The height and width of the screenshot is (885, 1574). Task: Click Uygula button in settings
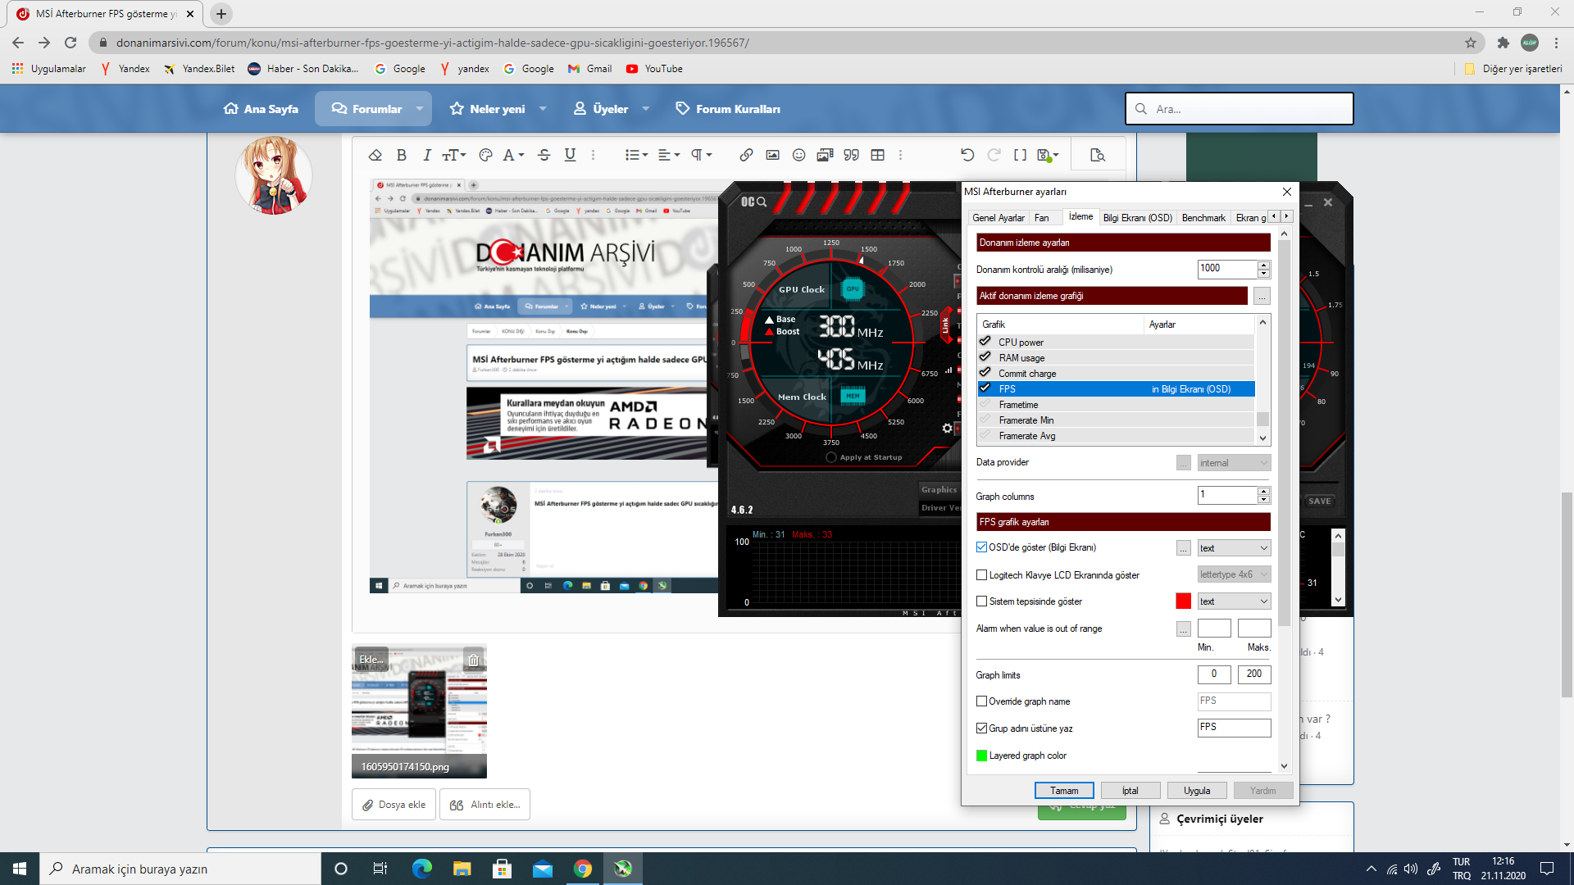[x=1197, y=791]
